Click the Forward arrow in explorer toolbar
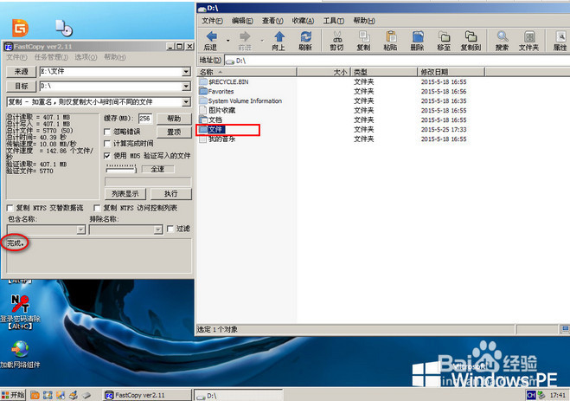The height and width of the screenshot is (401, 570). 245,41
